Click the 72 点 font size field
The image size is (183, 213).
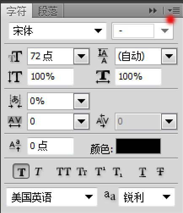point(51,56)
